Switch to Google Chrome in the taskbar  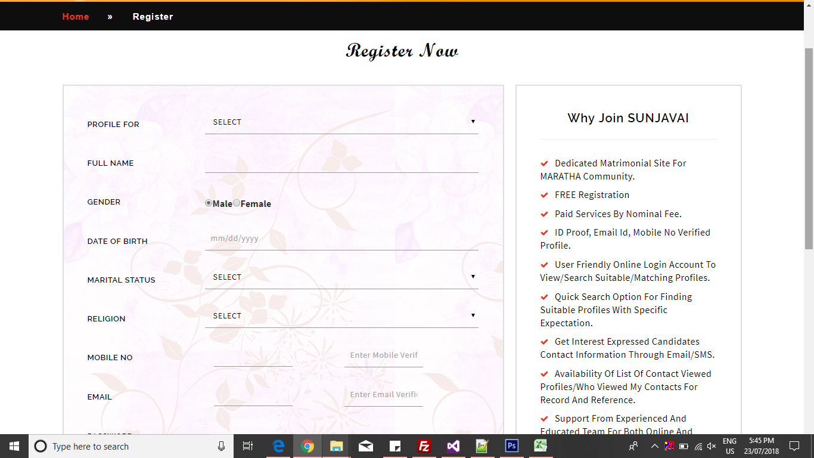(x=307, y=446)
